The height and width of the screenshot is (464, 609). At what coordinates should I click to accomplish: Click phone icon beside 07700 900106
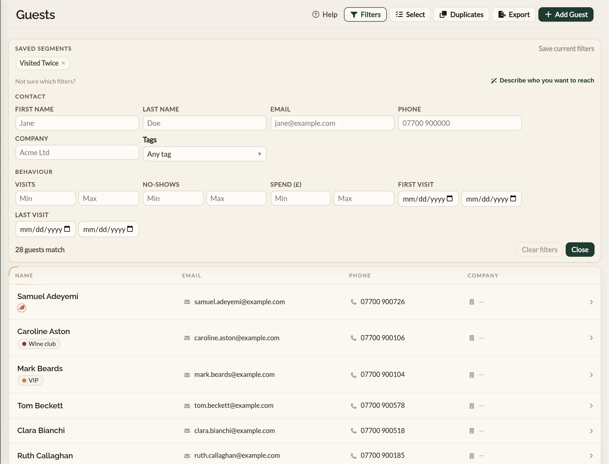[x=353, y=338]
